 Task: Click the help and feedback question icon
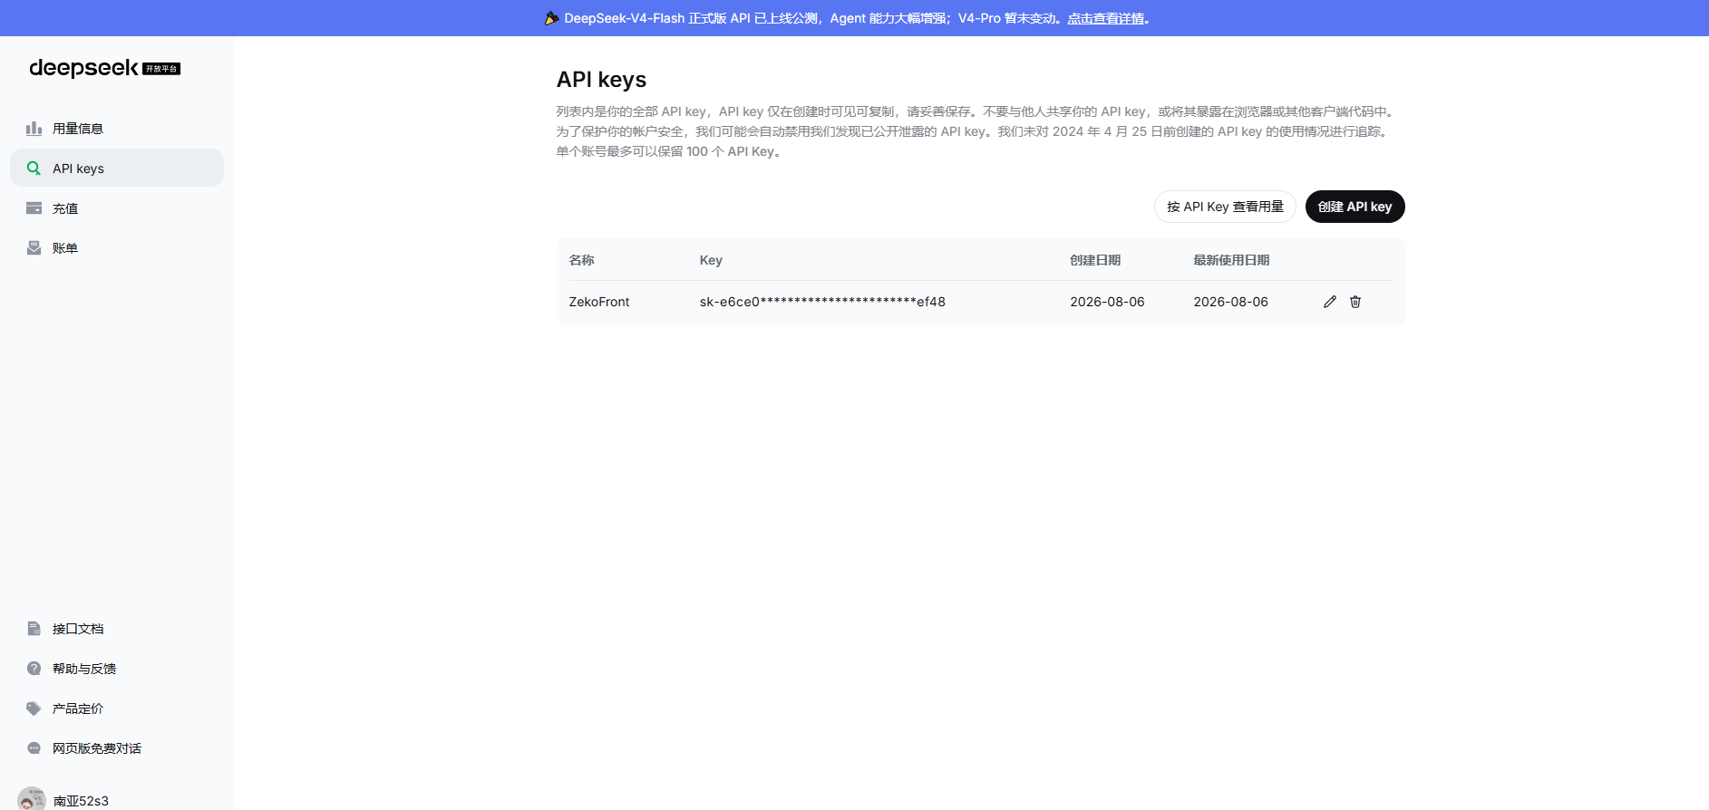coord(34,669)
